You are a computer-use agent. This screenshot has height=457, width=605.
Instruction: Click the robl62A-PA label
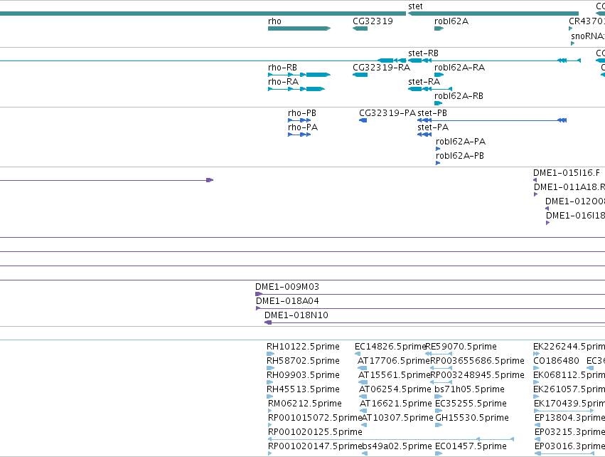(x=461, y=142)
